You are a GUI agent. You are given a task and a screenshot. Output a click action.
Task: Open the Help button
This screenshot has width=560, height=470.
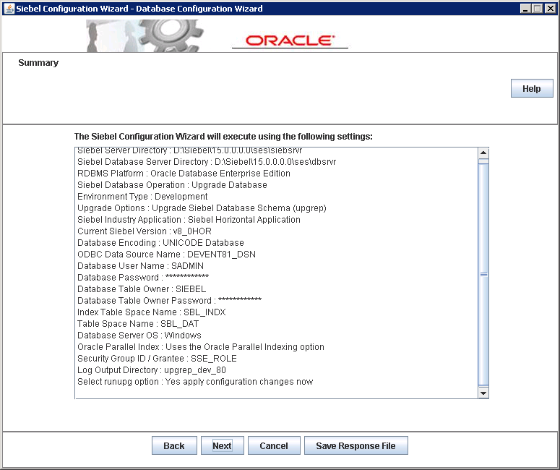click(x=531, y=88)
